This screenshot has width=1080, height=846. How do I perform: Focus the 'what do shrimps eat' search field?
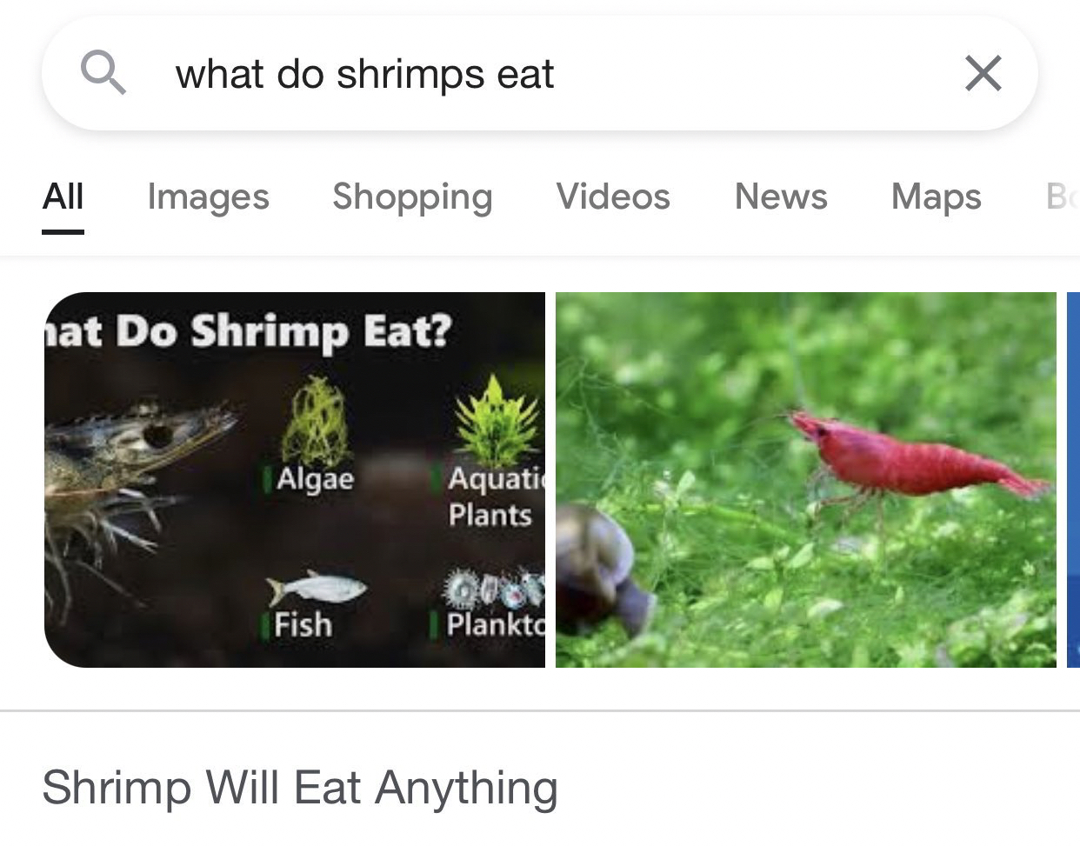click(x=539, y=73)
